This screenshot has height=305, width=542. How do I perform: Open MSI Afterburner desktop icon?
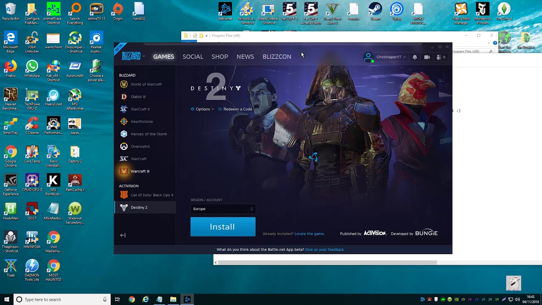click(x=75, y=100)
